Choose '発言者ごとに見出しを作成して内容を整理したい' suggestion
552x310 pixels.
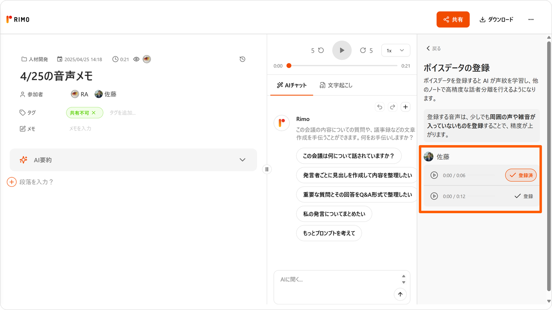tap(357, 175)
